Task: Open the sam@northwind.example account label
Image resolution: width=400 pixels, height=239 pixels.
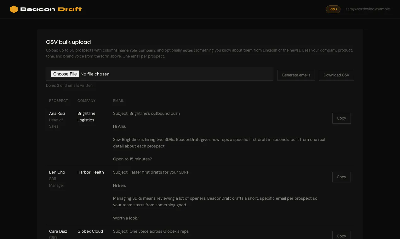Action: pos(368,9)
